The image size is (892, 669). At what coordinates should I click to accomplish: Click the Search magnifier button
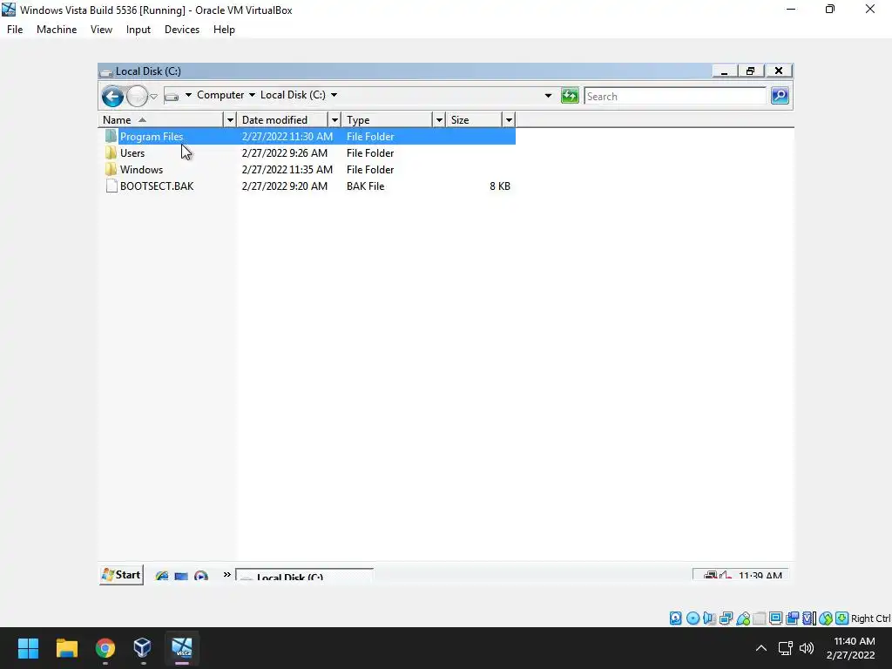click(780, 96)
